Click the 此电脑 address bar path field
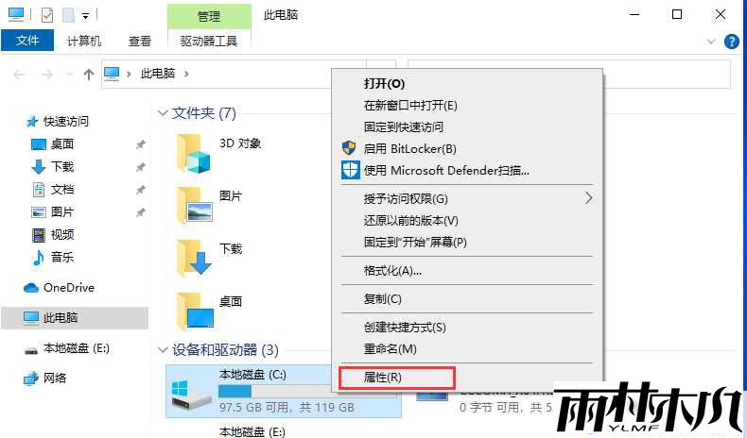Image resolution: width=747 pixels, height=438 pixels. pos(234,75)
